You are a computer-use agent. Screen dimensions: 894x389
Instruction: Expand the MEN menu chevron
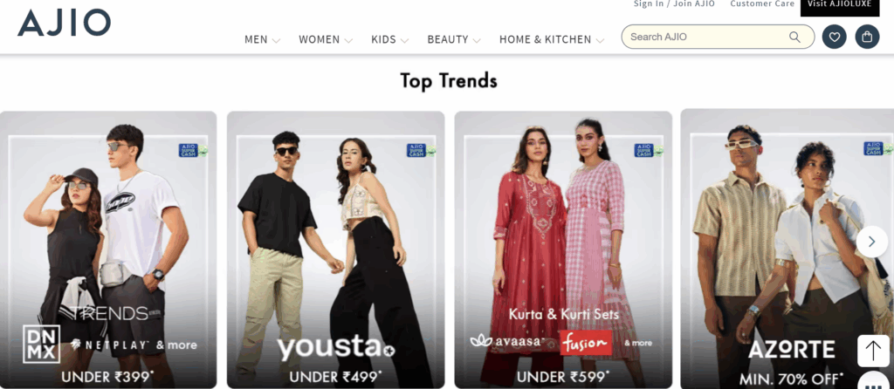click(x=276, y=40)
